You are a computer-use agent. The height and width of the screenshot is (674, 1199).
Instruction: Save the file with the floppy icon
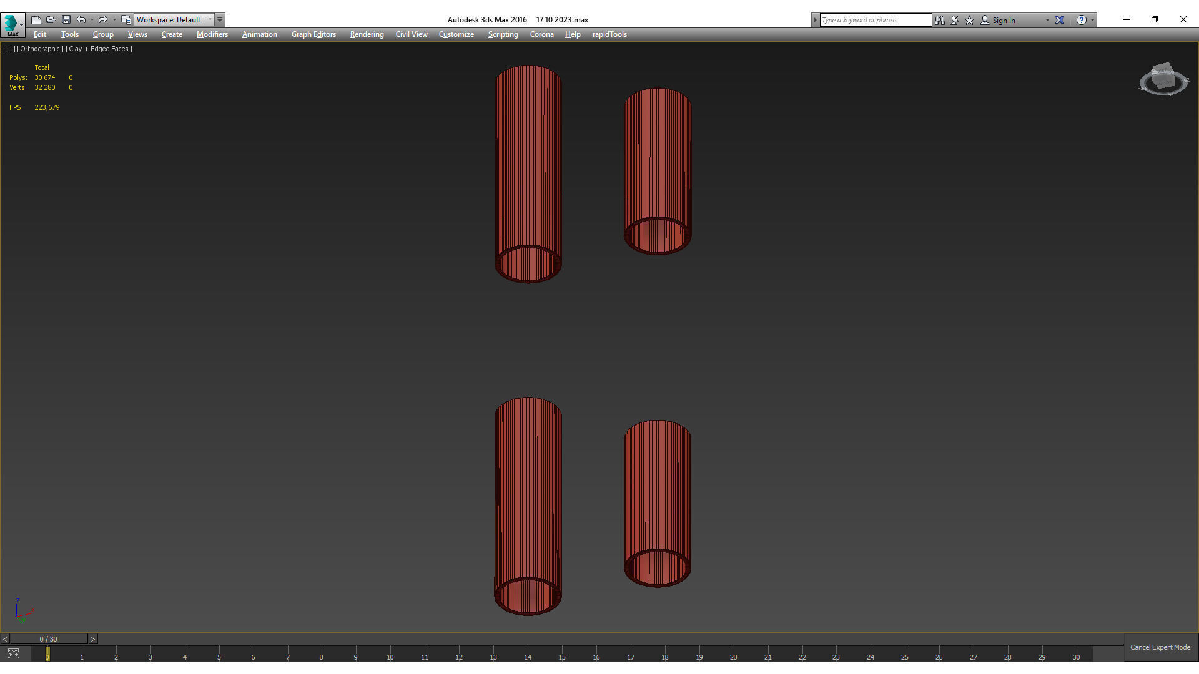click(66, 20)
